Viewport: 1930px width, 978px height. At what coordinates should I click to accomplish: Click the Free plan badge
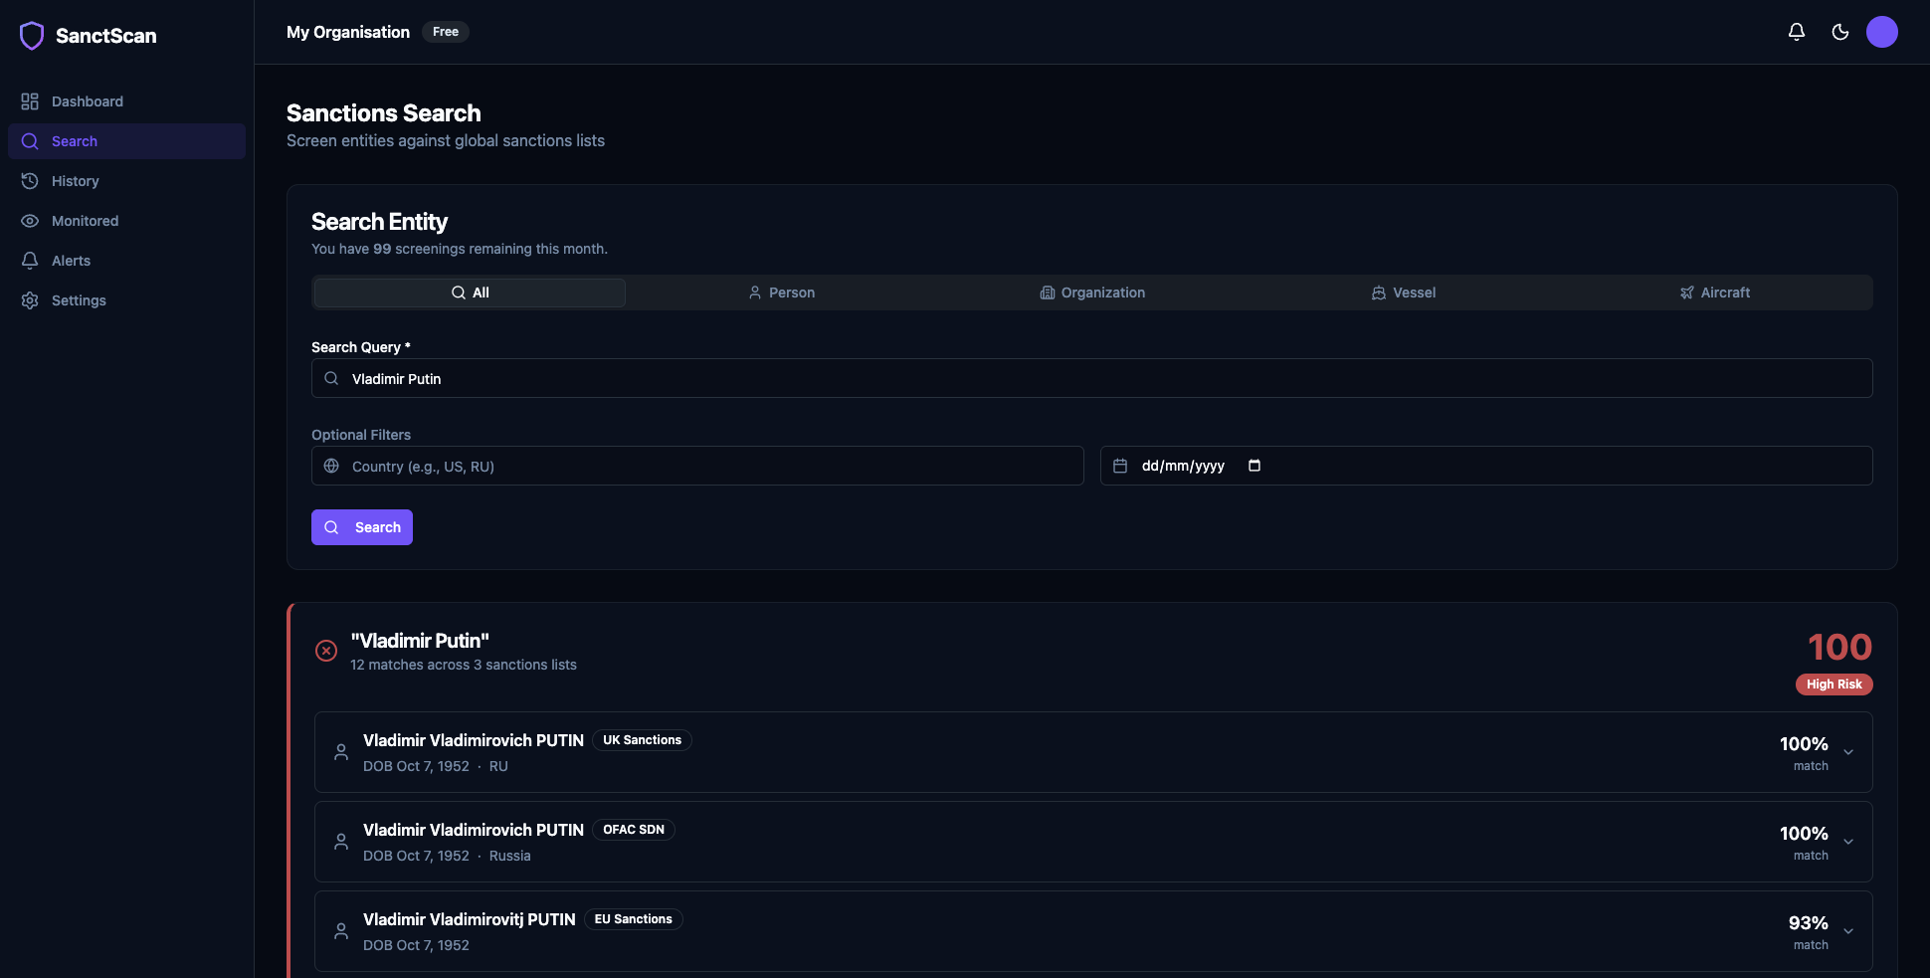[x=446, y=32]
